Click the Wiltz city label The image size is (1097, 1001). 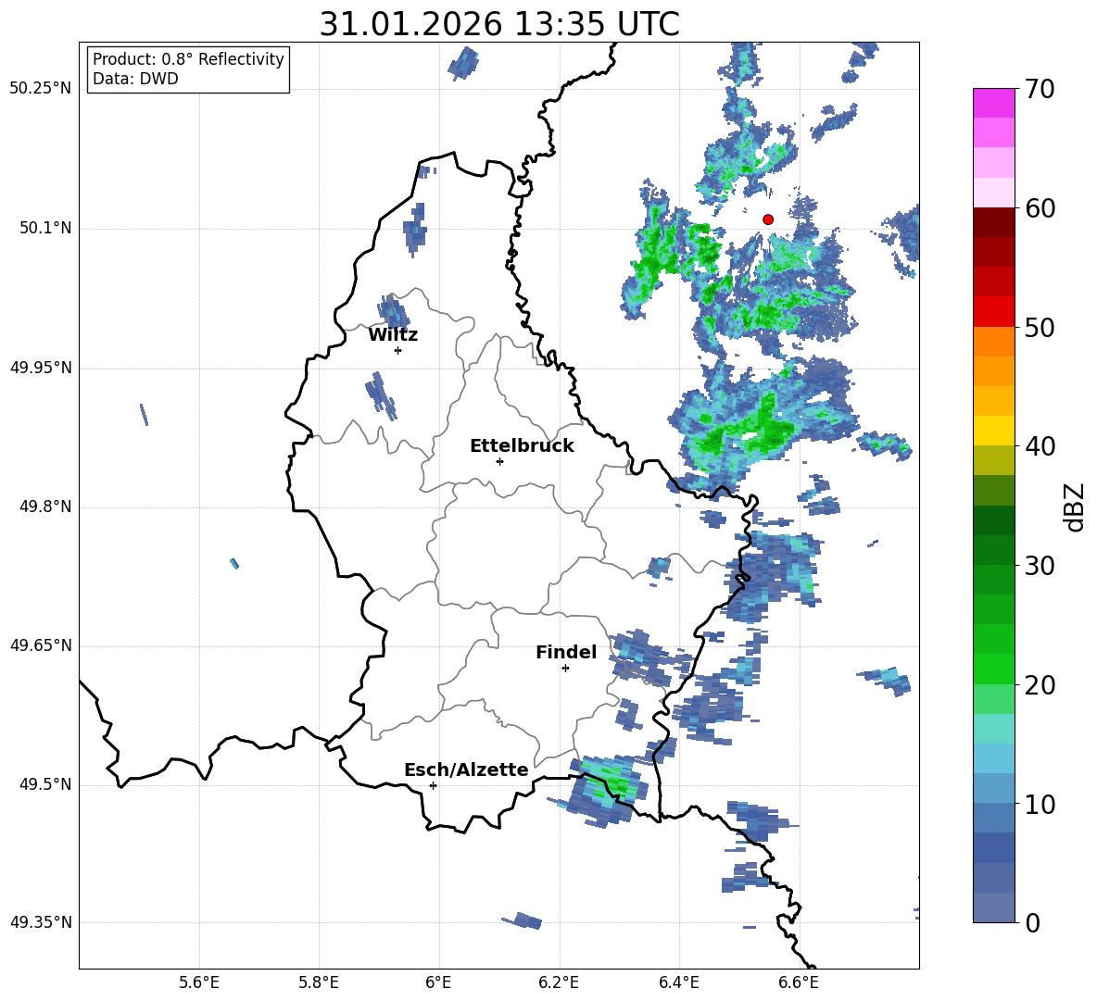tap(393, 335)
